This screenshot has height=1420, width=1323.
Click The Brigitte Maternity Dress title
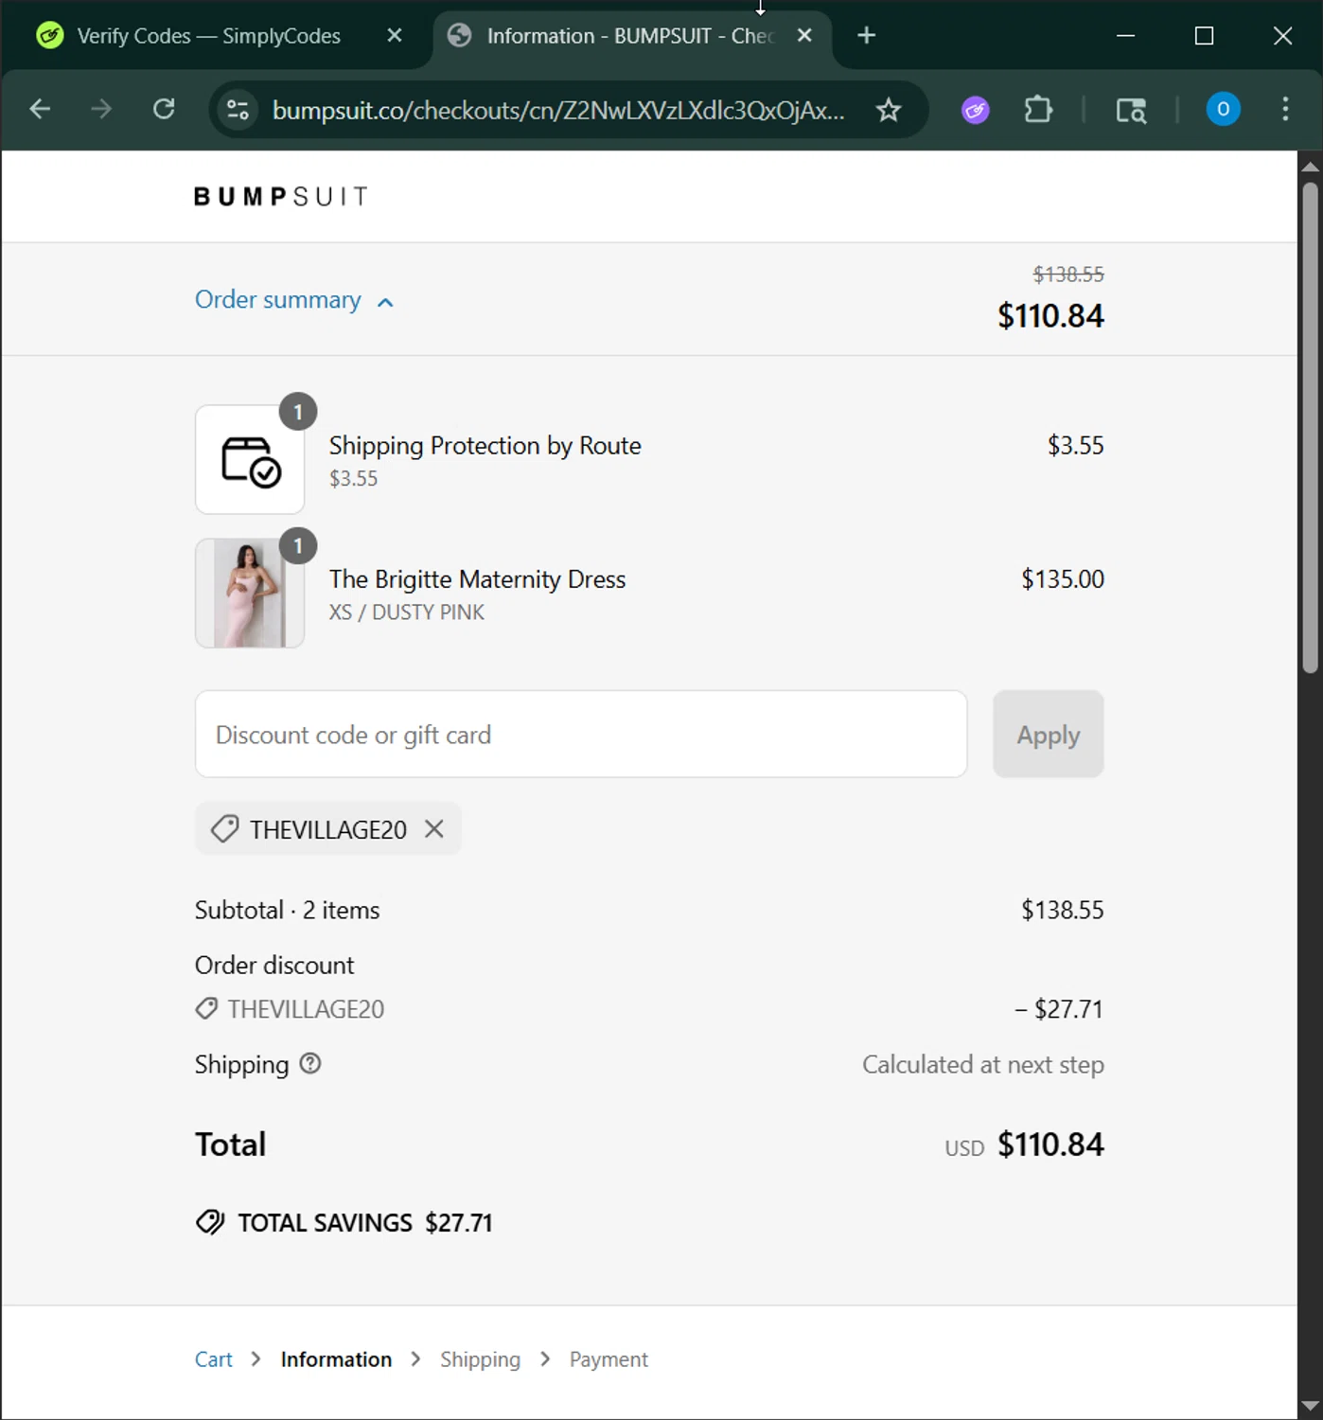478,579
